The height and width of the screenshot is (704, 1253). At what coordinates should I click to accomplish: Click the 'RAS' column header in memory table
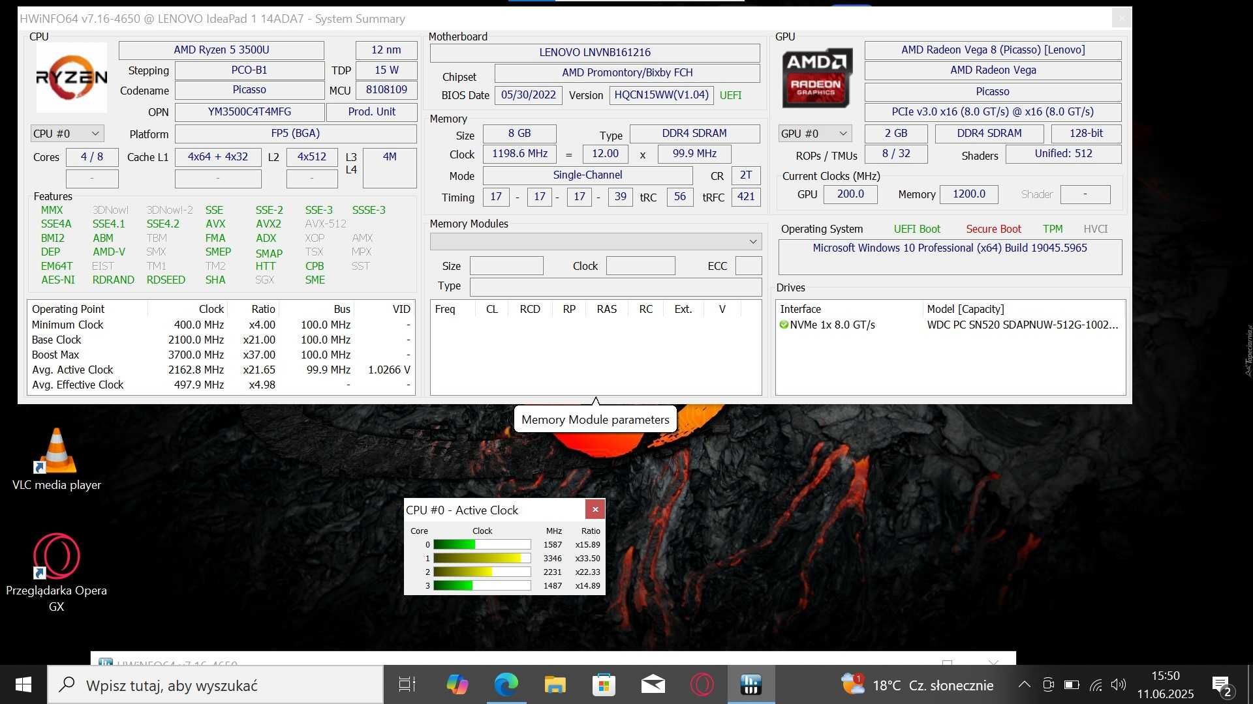tap(607, 310)
